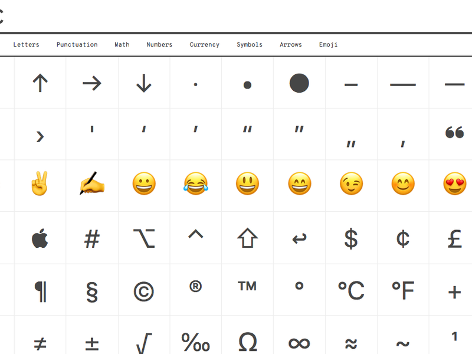Pick the pilcrow paragraph mark
This screenshot has width=472, height=354.
pyautogui.click(x=40, y=291)
